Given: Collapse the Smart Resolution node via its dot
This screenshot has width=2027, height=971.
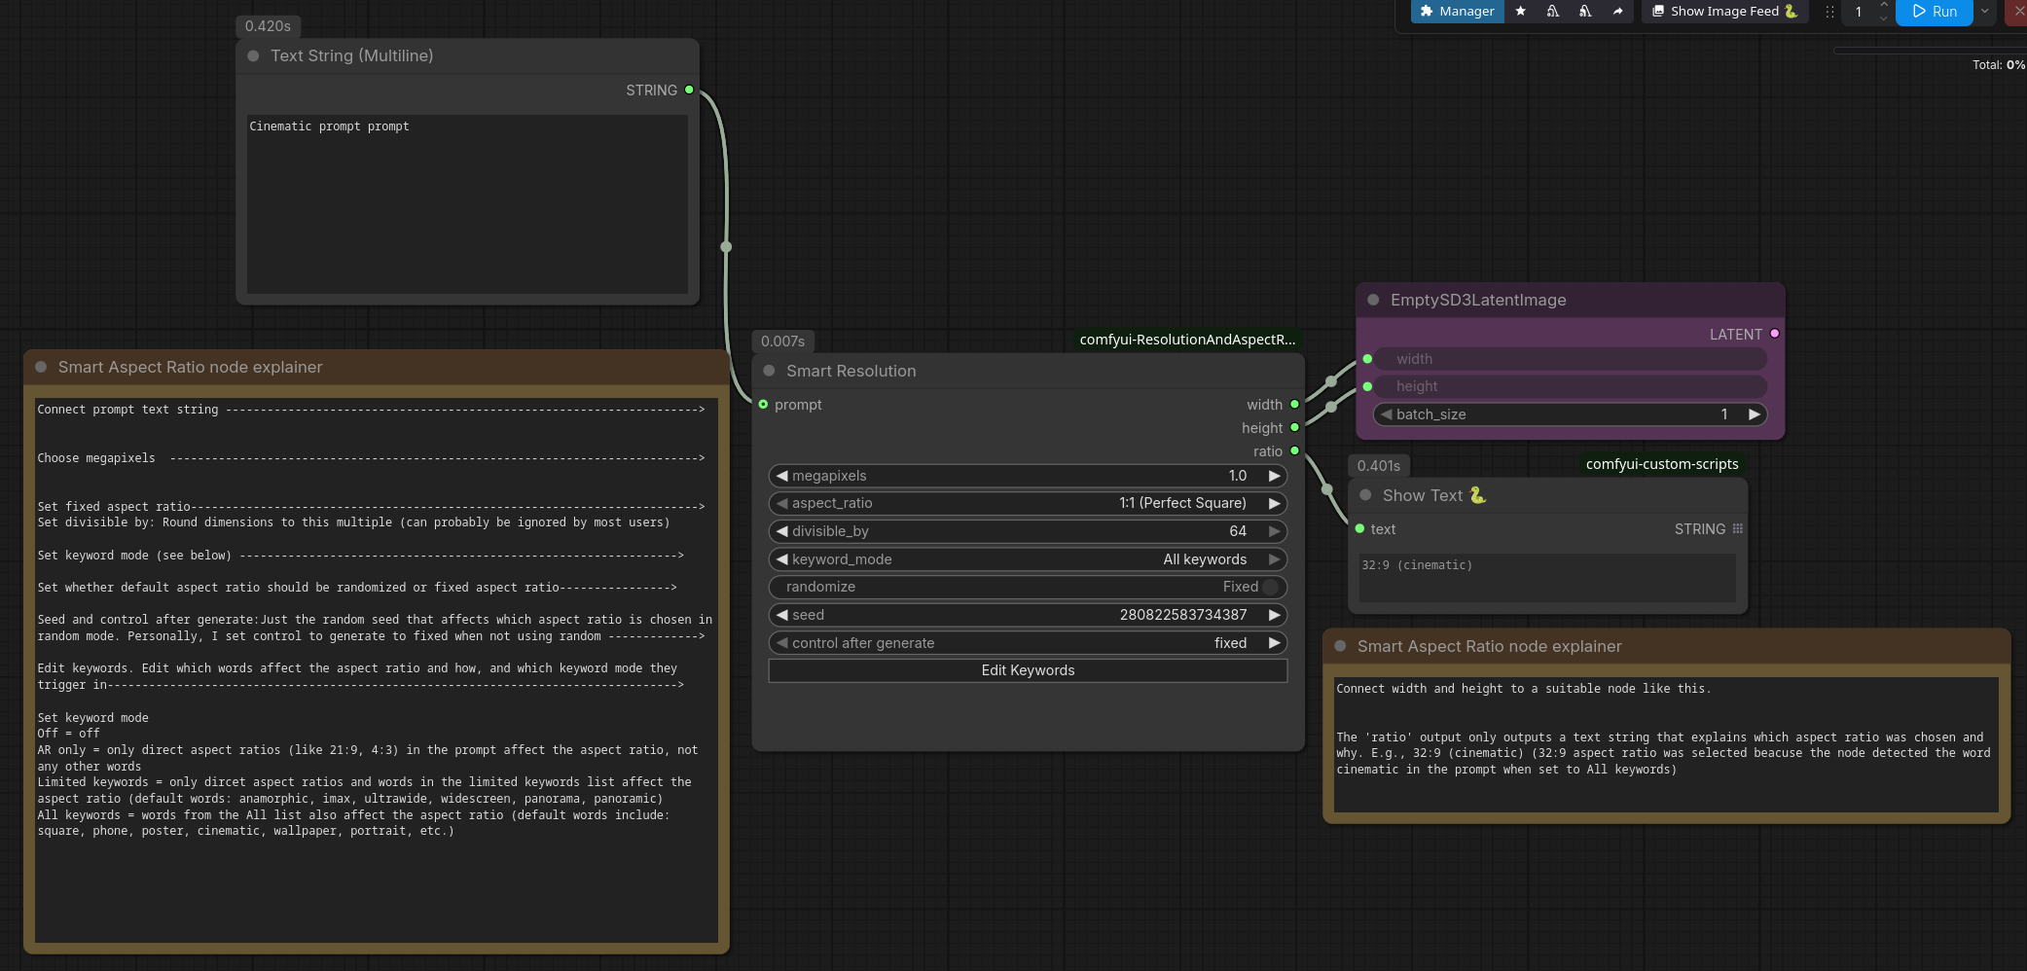Looking at the screenshot, I should pyautogui.click(x=769, y=371).
